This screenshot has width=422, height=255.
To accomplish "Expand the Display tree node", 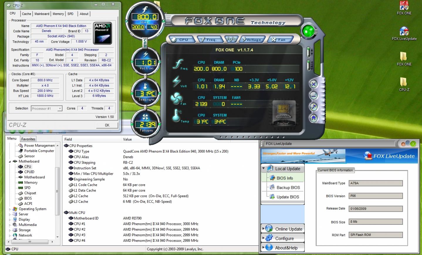I will click(x=10, y=220).
